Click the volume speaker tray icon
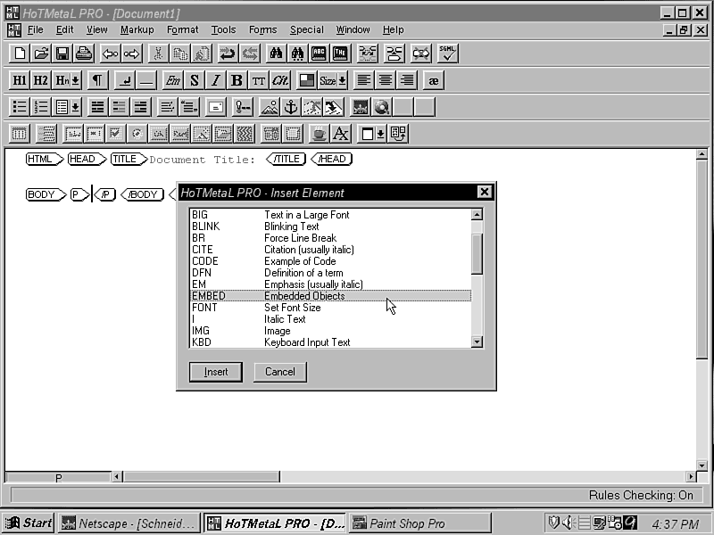The height and width of the screenshot is (535, 714). coord(567,523)
